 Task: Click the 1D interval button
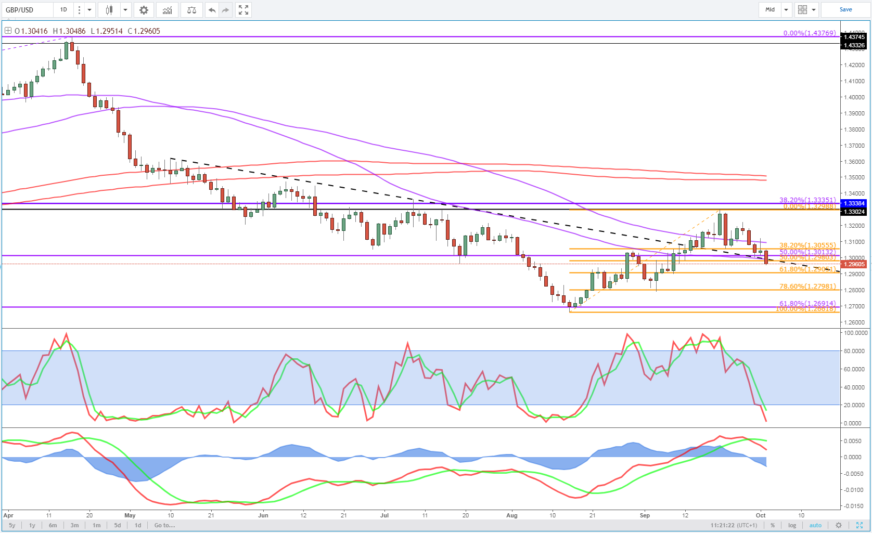pos(63,9)
